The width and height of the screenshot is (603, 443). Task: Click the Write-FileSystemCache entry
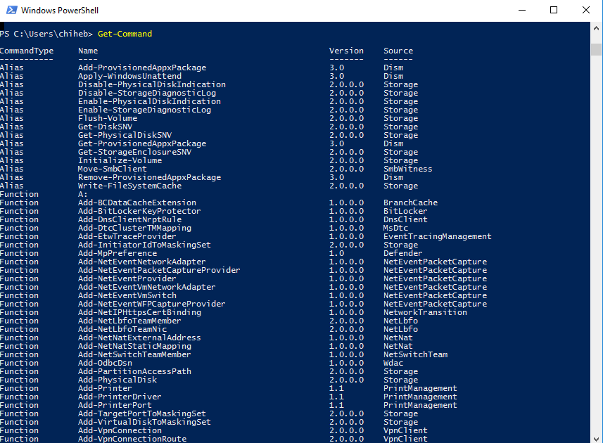coord(129,186)
